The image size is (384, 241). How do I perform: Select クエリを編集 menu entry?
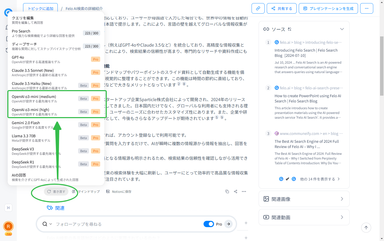pyautogui.click(x=56, y=20)
